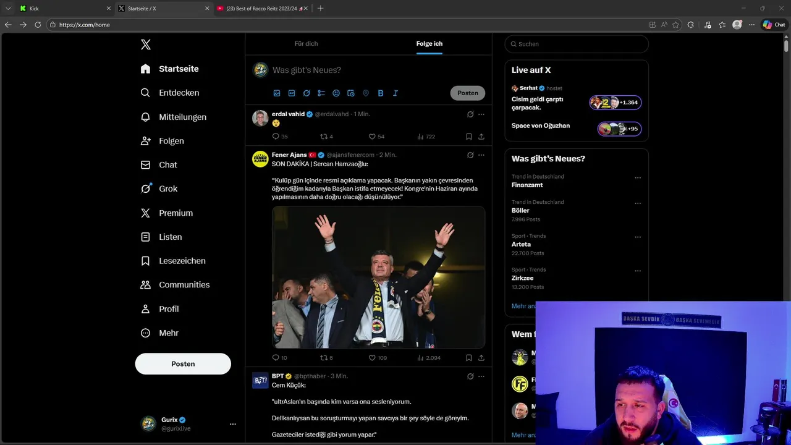Viewport: 791px width, 445px height.
Task: Ask Grok about the Fener Ajans post
Action: pyautogui.click(x=470, y=155)
